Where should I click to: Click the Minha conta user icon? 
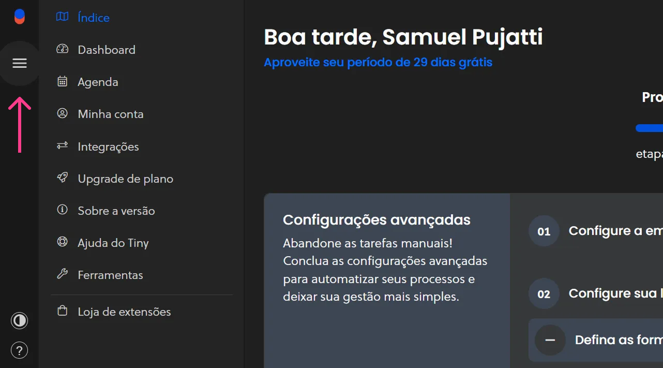click(63, 113)
